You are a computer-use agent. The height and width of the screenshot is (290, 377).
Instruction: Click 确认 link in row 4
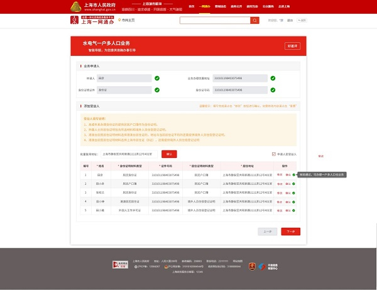tap(288, 202)
